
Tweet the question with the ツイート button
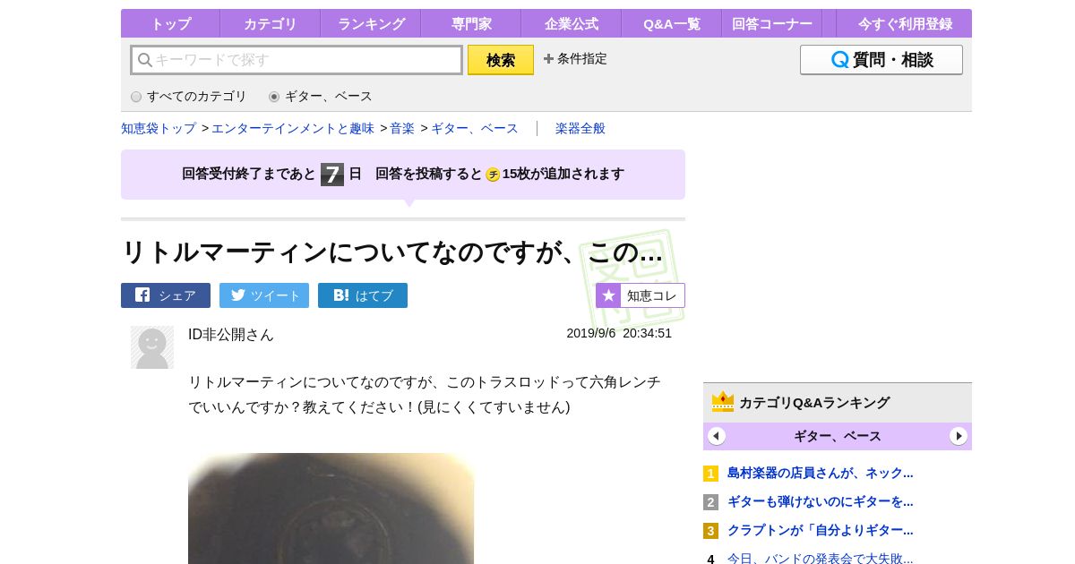tap(264, 295)
